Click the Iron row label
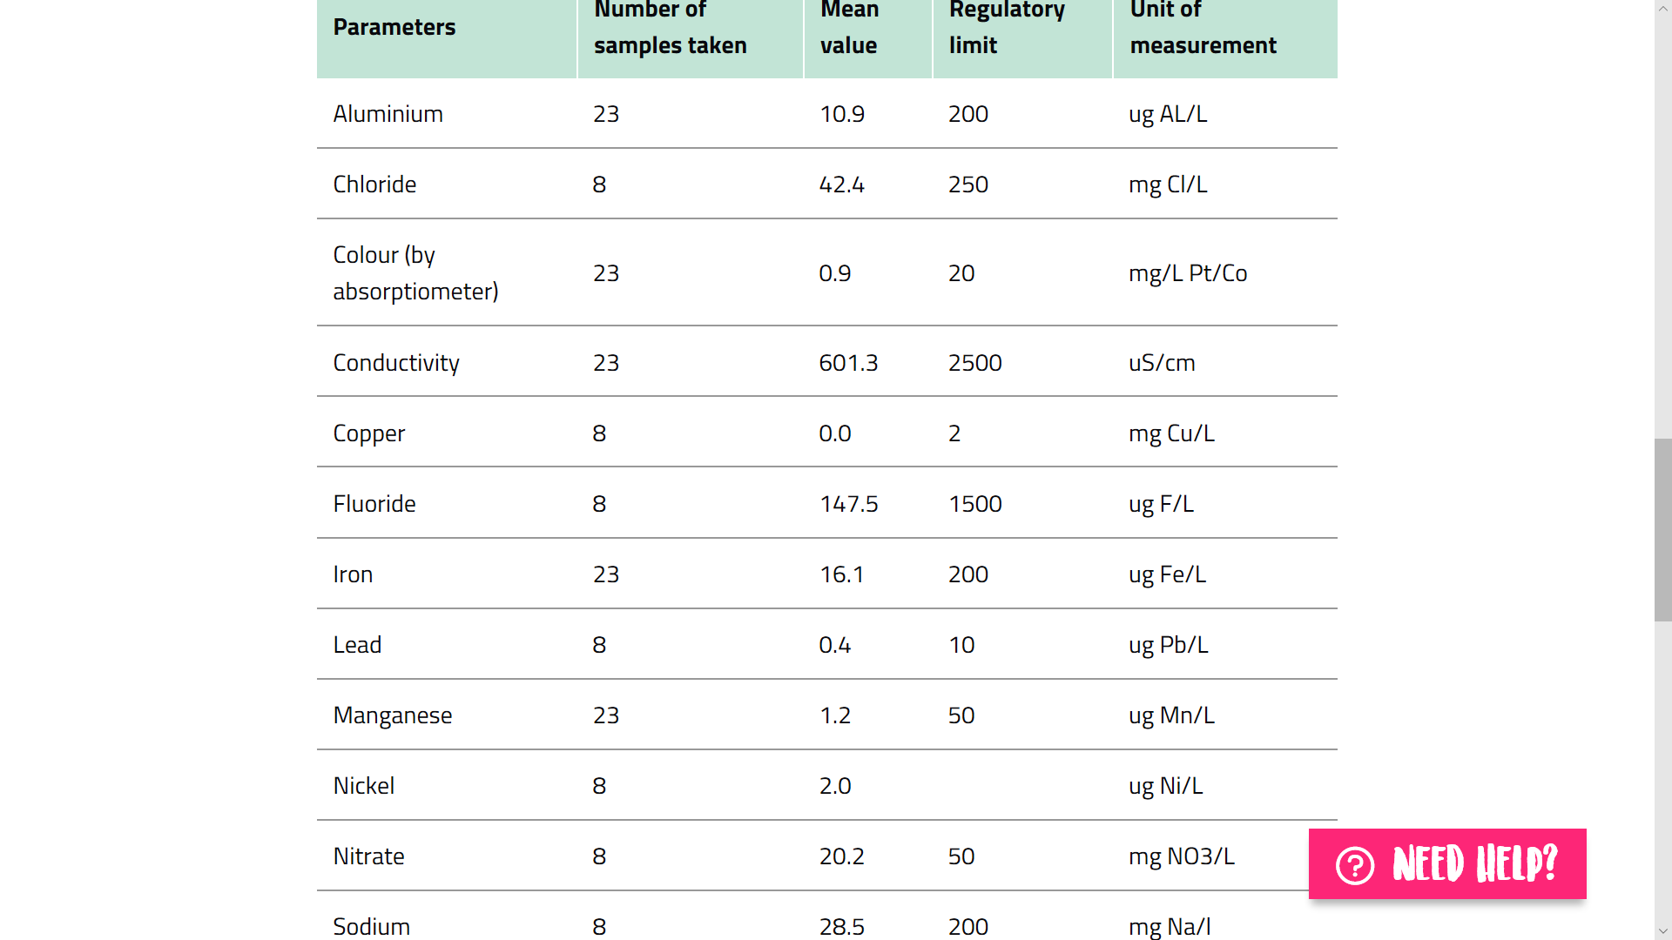1672x940 pixels. [x=353, y=574]
